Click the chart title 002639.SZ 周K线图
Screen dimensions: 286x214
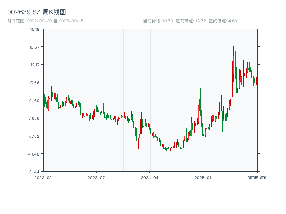point(36,12)
